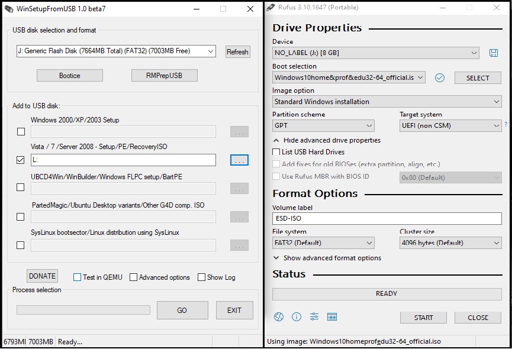Viewport: 512px width, 349px height.
Task: Uncheck Vista / 7 / Server 2008 Setup checkbox
Action: pyautogui.click(x=20, y=160)
